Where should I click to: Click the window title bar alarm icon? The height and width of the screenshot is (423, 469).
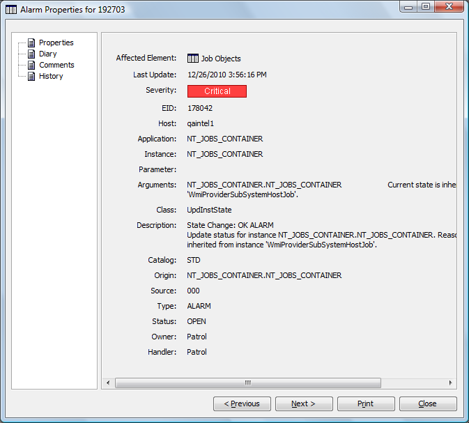(x=11, y=10)
